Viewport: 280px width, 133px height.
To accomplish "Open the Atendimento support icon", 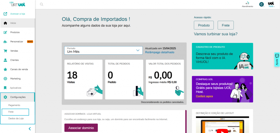I will click(x=247, y=3).
